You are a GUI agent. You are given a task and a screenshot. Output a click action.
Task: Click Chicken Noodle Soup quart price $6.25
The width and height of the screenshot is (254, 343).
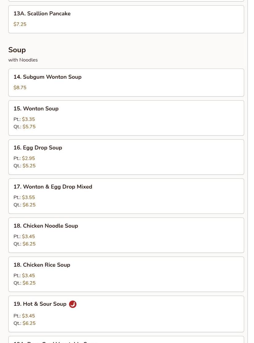[x=29, y=244]
